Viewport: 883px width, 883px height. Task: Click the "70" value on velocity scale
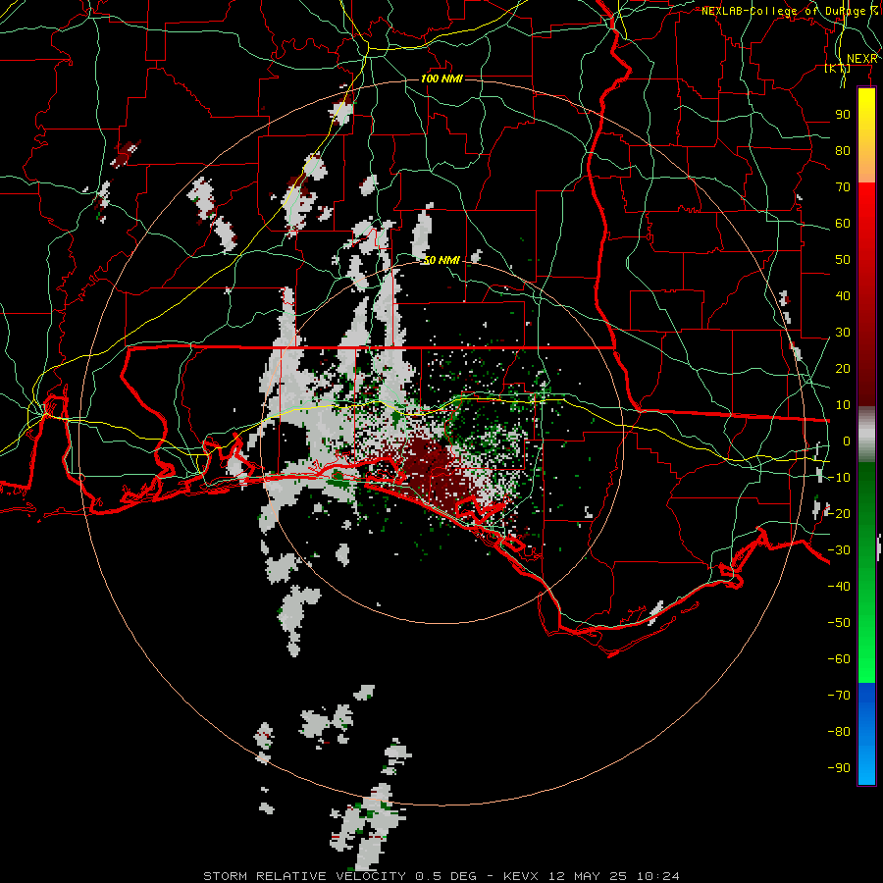tap(843, 187)
